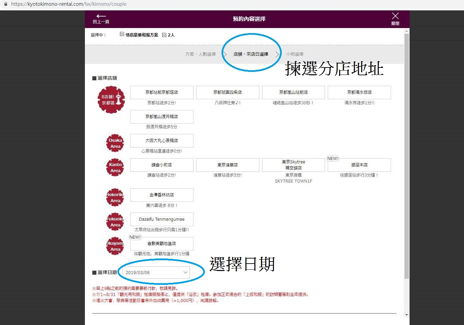This screenshot has width=464, height=325.
Task: Click the 兼六園徒歩 8分！ caption
Action: click(162, 205)
